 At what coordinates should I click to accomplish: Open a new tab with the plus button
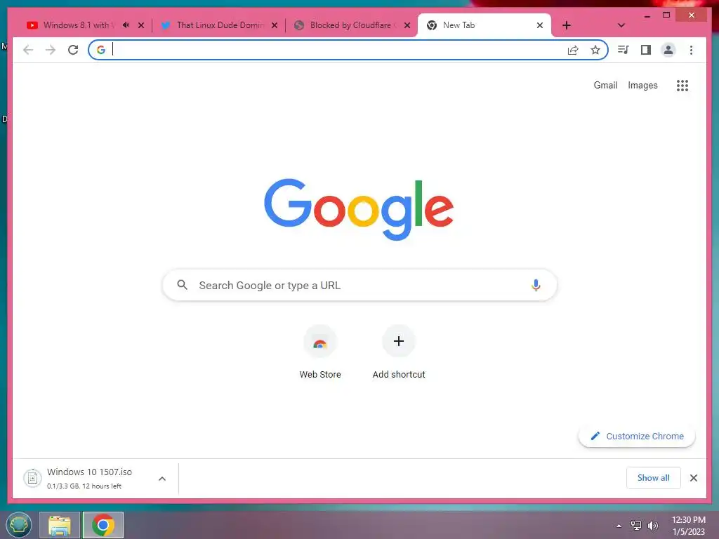click(567, 25)
